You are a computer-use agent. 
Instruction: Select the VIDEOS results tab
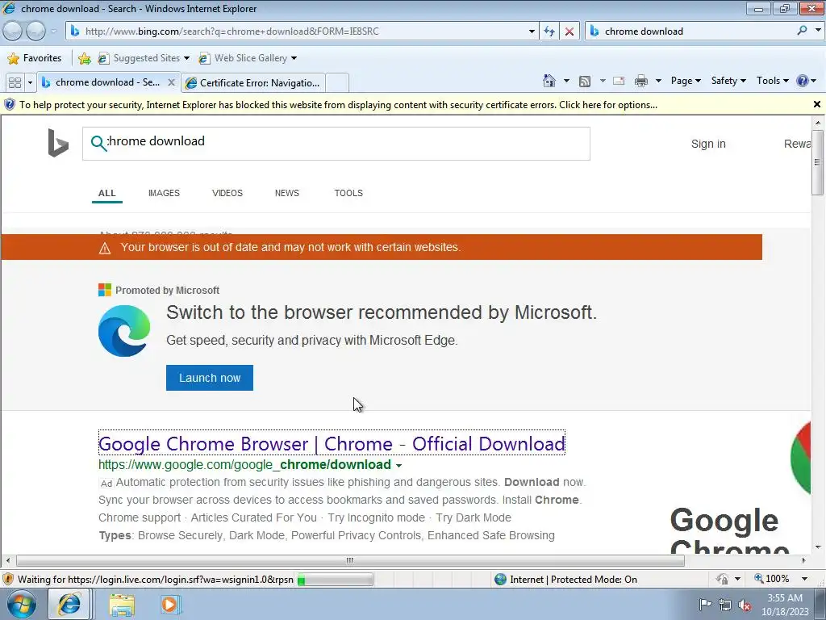[227, 193]
